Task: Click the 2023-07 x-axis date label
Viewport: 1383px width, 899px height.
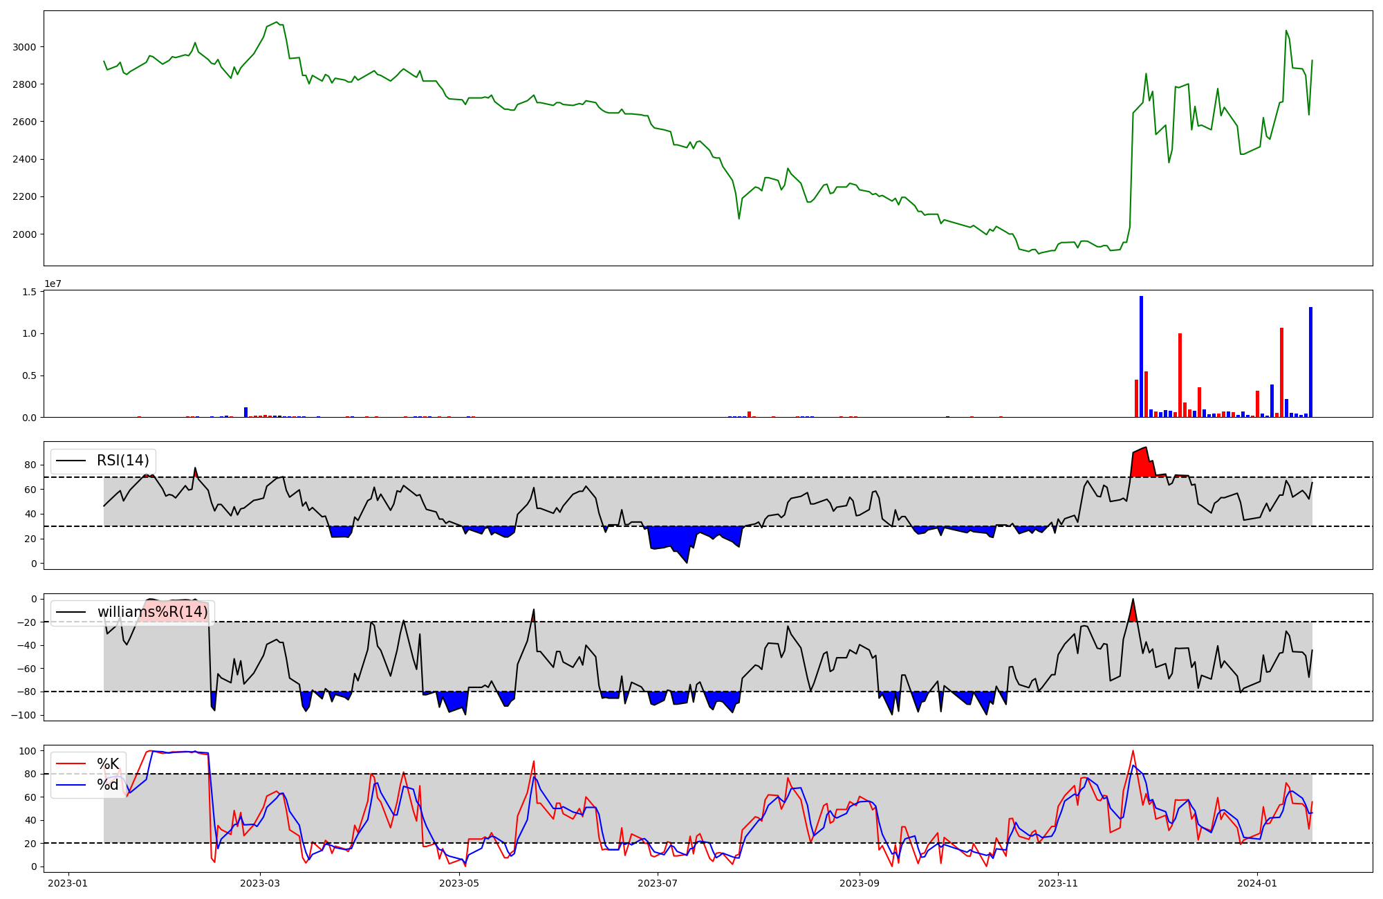Action: coord(657,883)
